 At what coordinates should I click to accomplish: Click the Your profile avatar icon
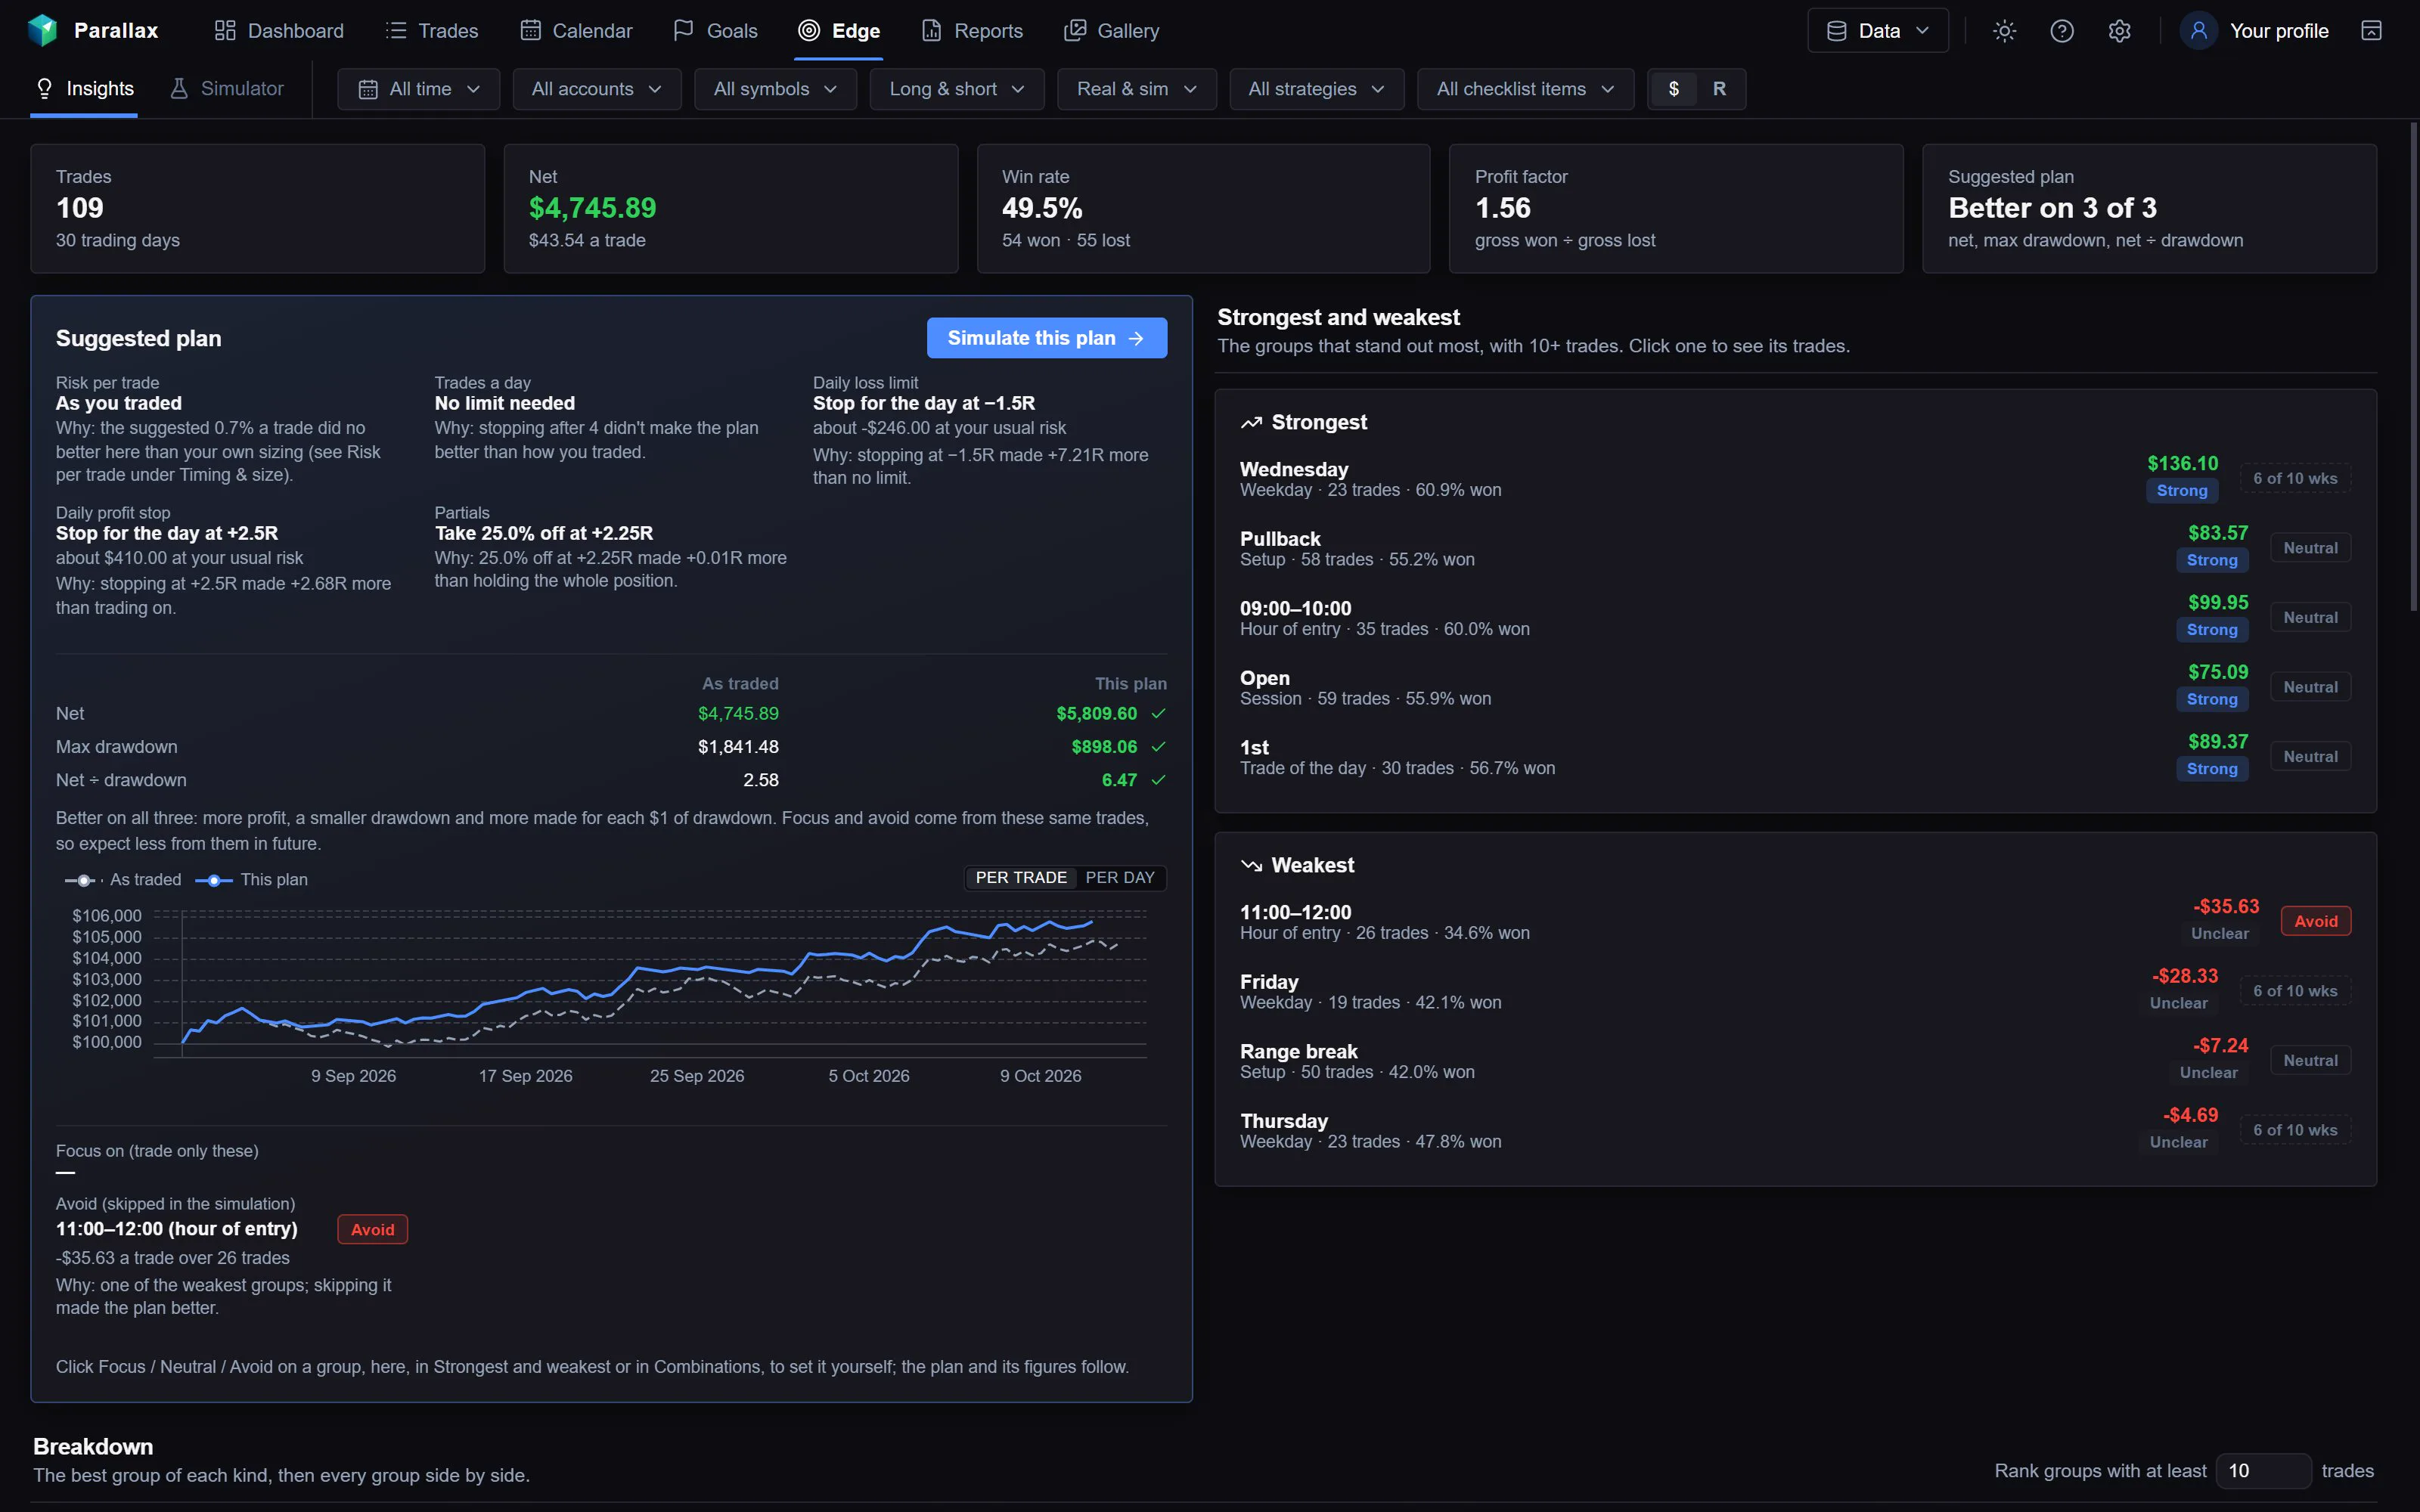[2198, 31]
